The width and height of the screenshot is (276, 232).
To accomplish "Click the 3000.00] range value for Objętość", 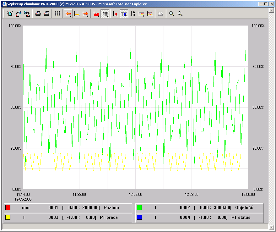I will pos(223,208).
